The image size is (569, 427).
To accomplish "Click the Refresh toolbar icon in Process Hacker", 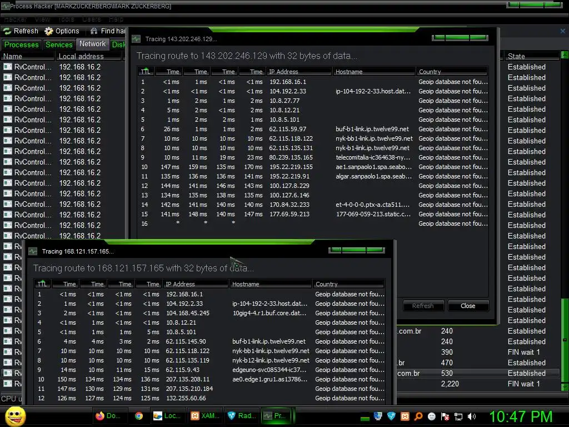I will click(7, 31).
